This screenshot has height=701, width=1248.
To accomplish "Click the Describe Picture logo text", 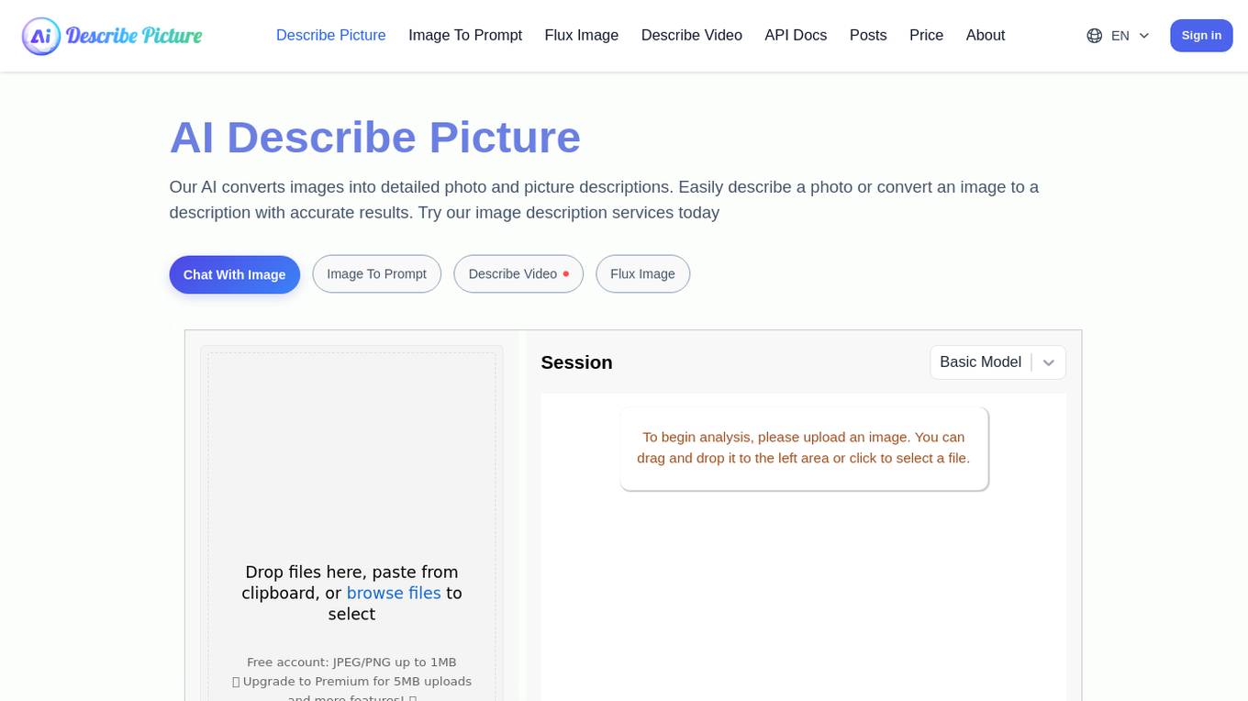I will (x=134, y=36).
